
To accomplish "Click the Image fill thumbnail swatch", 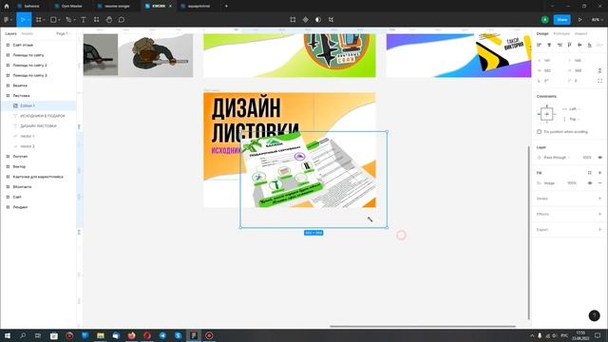I will tap(539, 183).
